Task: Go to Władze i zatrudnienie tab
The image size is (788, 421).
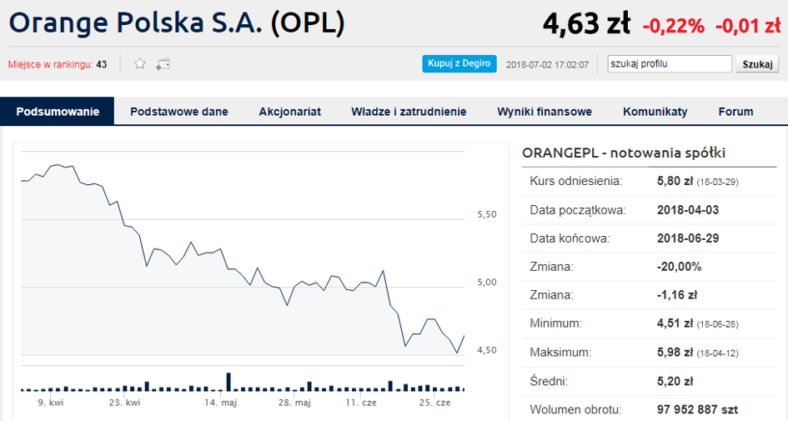Action: 409,112
